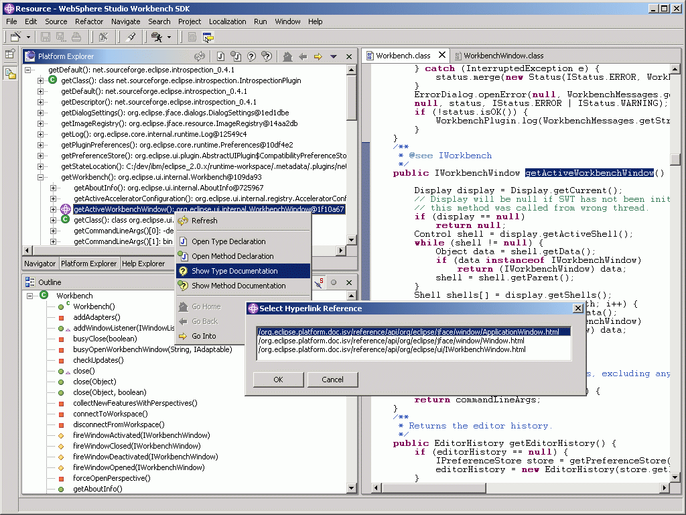This screenshot has width=686, height=515.
Task: Click Open Type Declaration J icon in toolbar
Action: [220, 56]
